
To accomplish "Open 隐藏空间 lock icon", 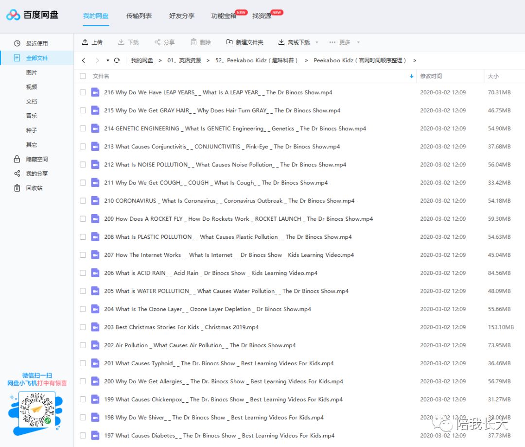I will pos(17,159).
